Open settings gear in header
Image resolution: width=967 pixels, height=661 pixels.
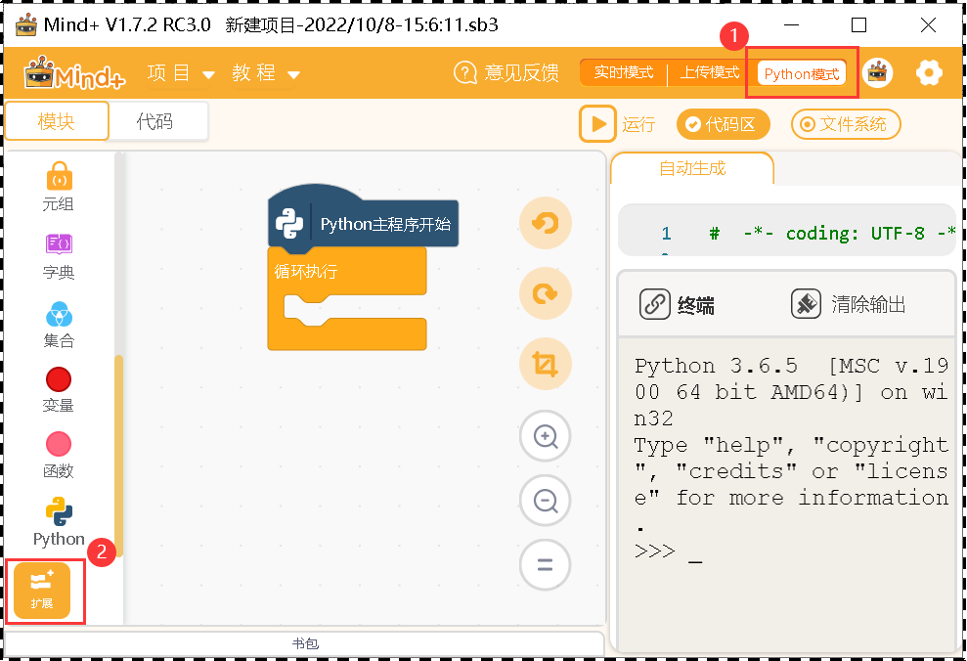(929, 72)
